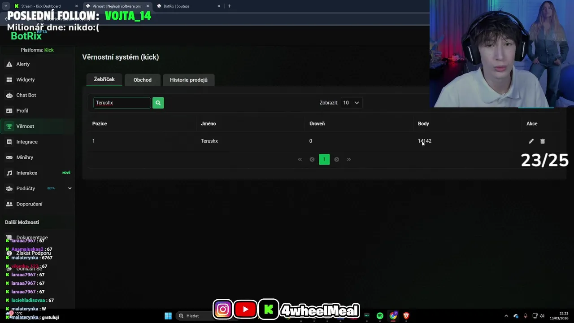Image resolution: width=574 pixels, height=323 pixels.
Task: Open the Integrace sidebar section
Action: [27, 142]
